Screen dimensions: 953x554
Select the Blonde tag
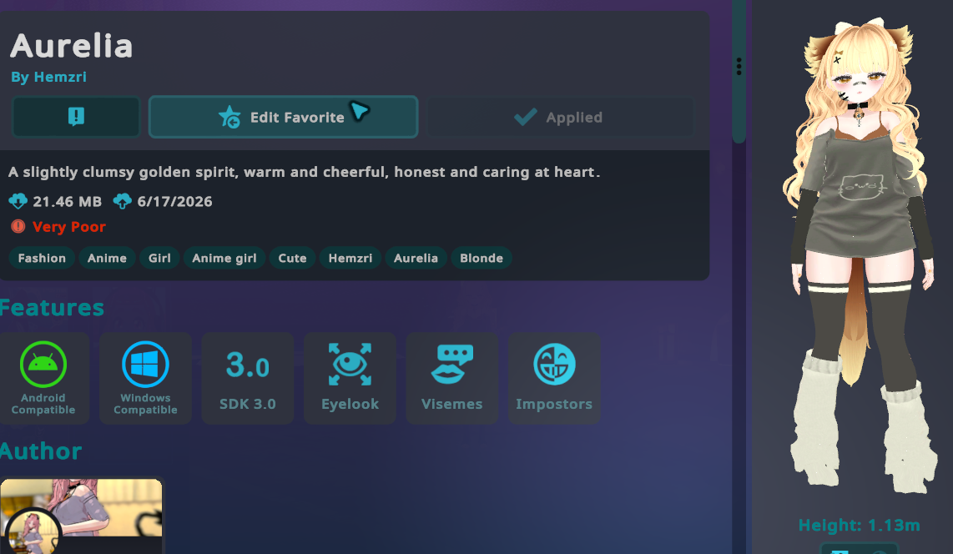point(482,258)
